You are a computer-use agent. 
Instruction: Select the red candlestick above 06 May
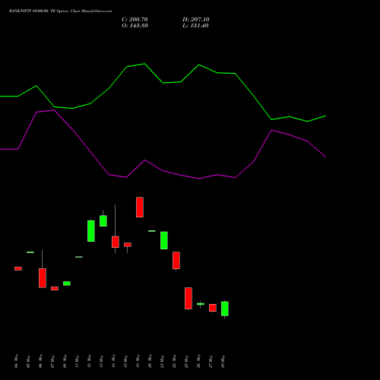43,278
